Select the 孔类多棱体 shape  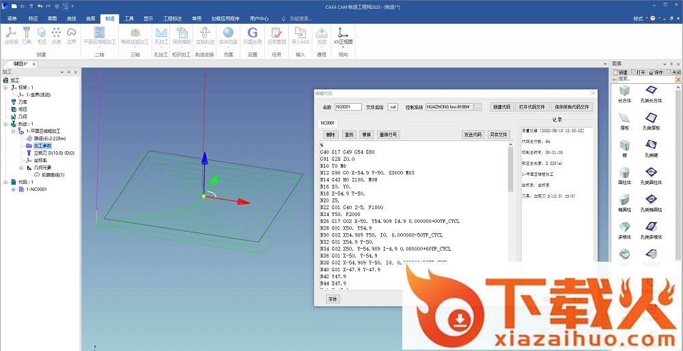pyautogui.click(x=651, y=230)
